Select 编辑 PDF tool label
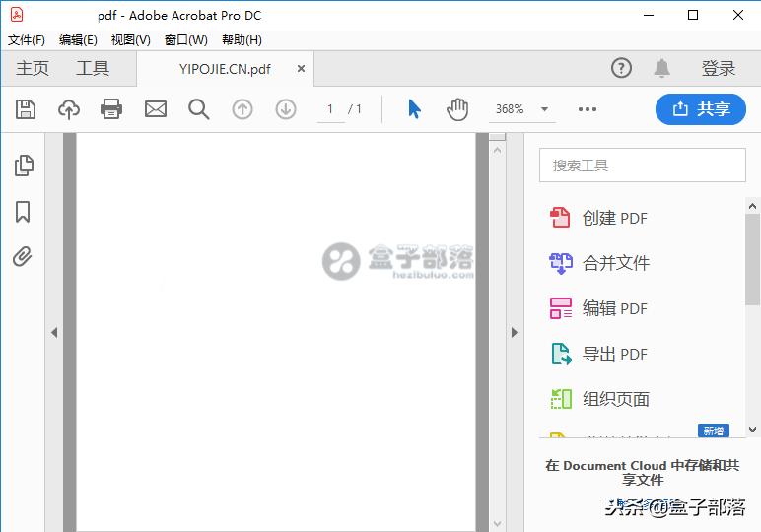Image resolution: width=761 pixels, height=532 pixels. 615,308
